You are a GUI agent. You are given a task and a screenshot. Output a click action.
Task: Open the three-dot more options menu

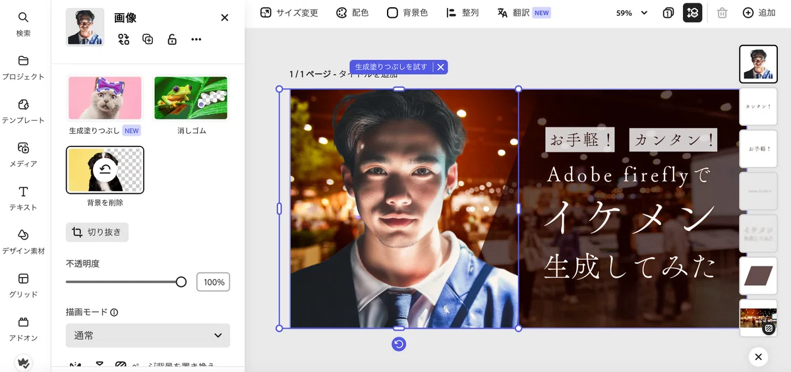coord(196,40)
